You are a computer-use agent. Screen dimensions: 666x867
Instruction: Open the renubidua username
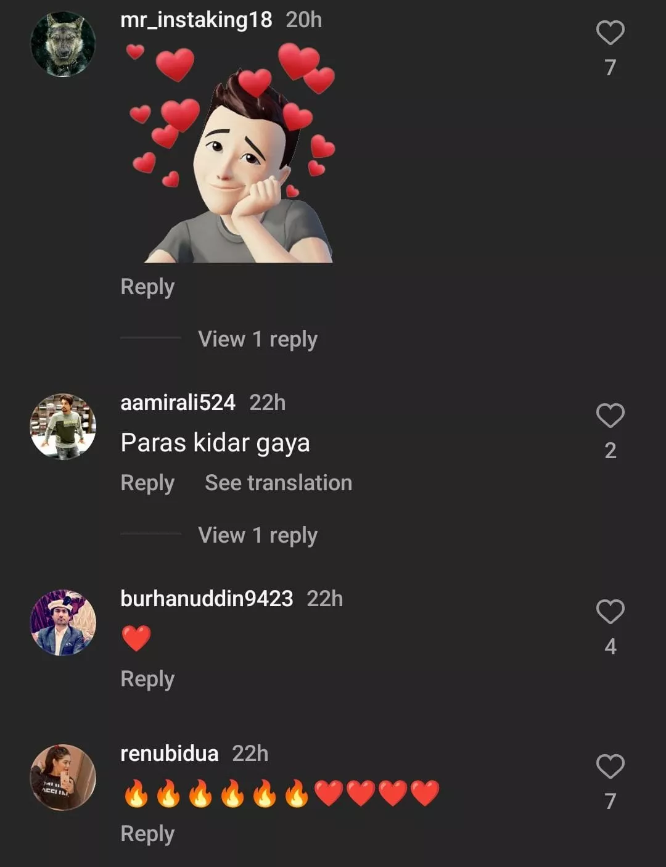169,754
